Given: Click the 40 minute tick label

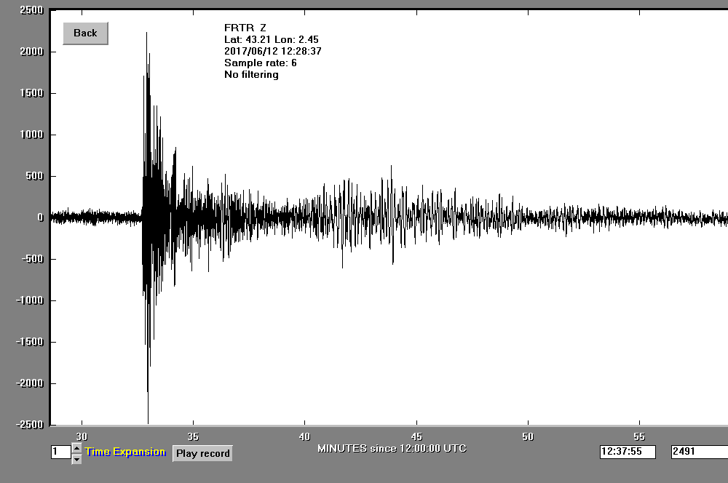Looking at the screenshot, I should click(304, 436).
